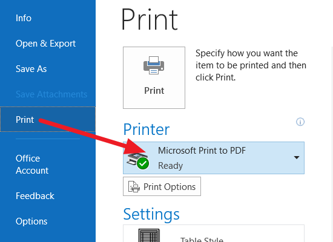
Task: Select the Save Attachments entry
Action: point(51,94)
